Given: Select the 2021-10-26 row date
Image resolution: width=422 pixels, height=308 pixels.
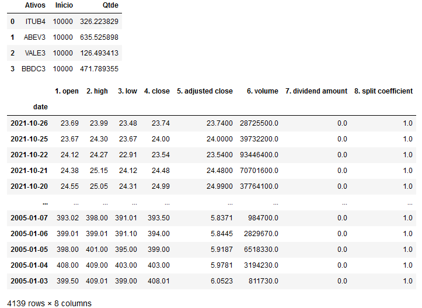Looking at the screenshot, I should tap(29, 123).
